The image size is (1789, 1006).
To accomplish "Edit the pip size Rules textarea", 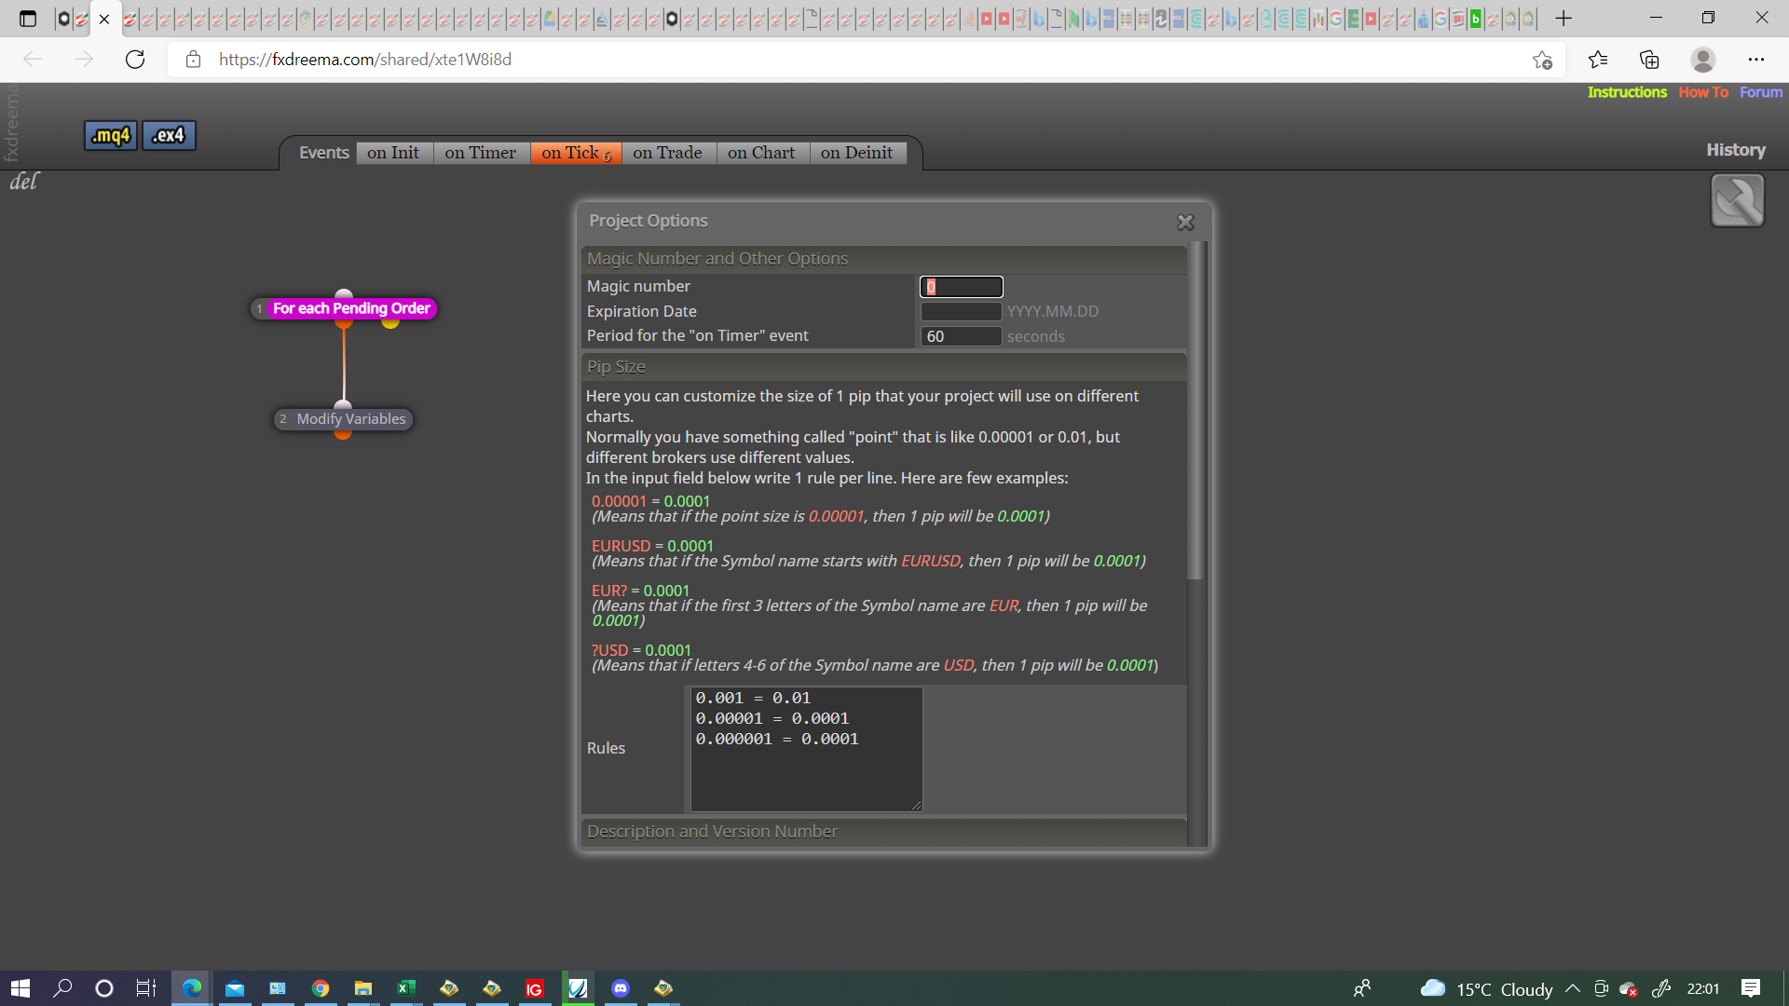I will [x=807, y=749].
